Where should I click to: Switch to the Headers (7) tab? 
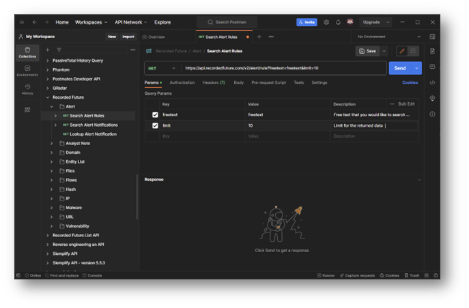point(214,82)
